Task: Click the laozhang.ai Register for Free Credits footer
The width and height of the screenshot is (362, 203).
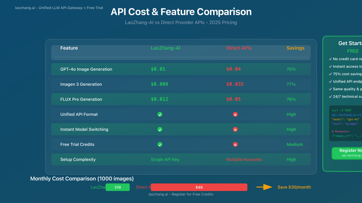Action: point(181,194)
